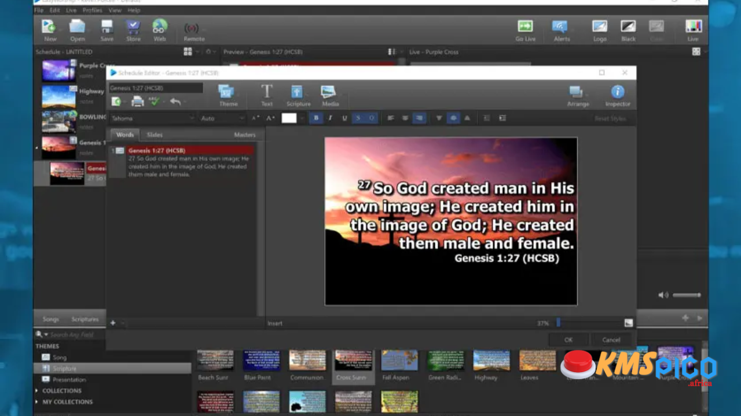Image resolution: width=741 pixels, height=416 pixels.
Task: Set vertical alignment to bottom
Action: 467,118
